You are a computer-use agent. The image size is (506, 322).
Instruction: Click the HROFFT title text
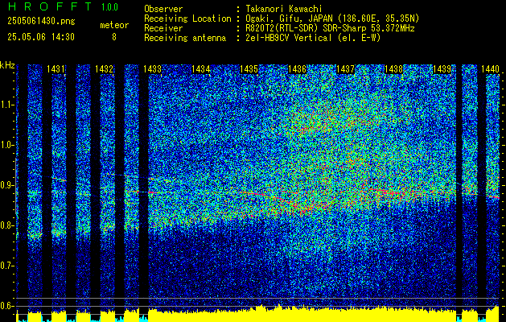click(49, 6)
